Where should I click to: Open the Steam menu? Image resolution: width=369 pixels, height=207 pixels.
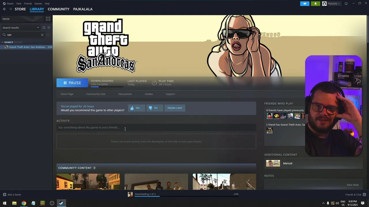[8, 3]
